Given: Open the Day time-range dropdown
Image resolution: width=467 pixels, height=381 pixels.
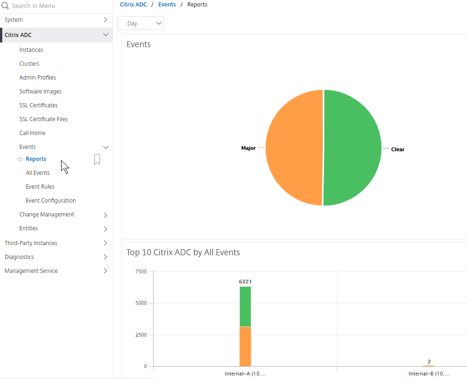Looking at the screenshot, I should [x=141, y=23].
